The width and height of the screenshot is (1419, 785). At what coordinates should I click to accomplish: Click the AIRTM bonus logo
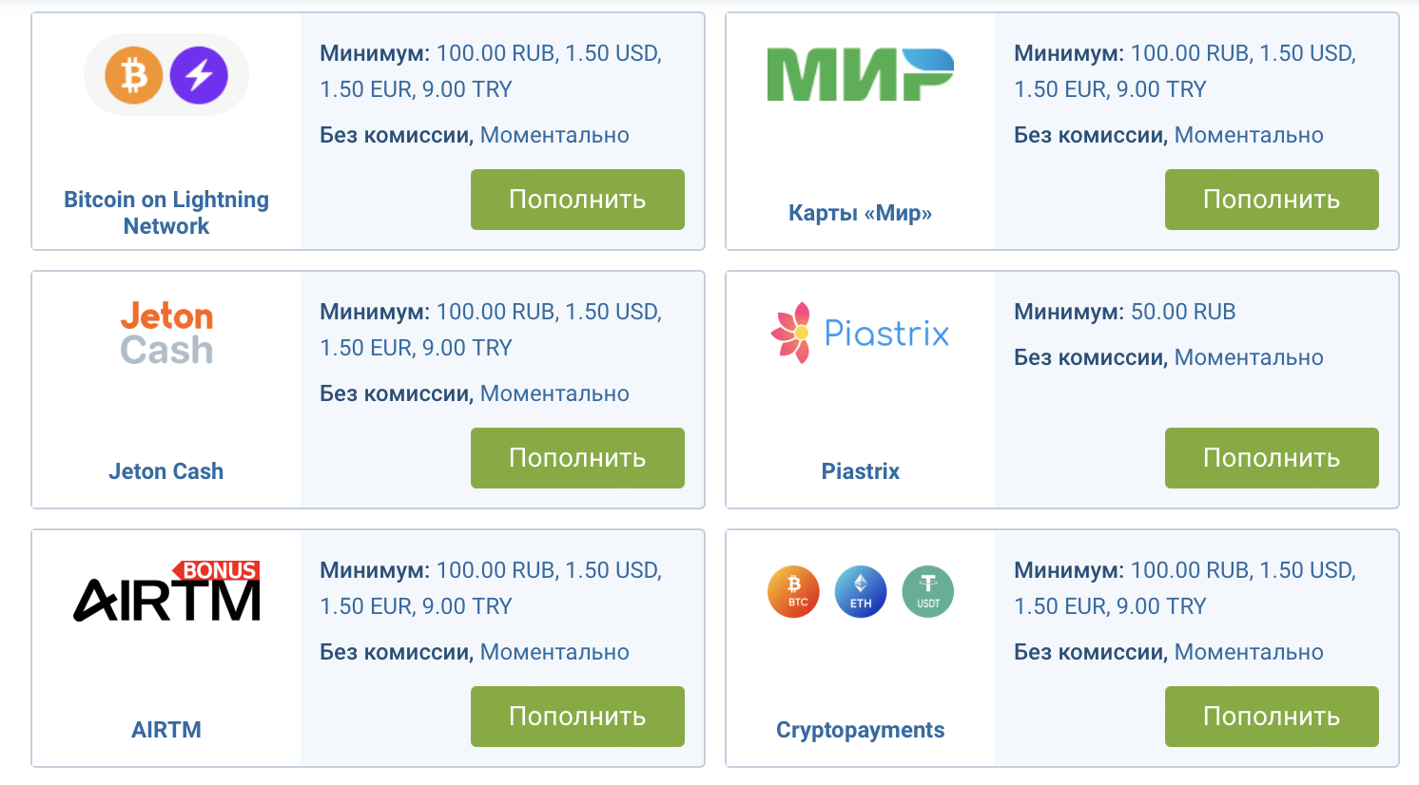click(167, 591)
